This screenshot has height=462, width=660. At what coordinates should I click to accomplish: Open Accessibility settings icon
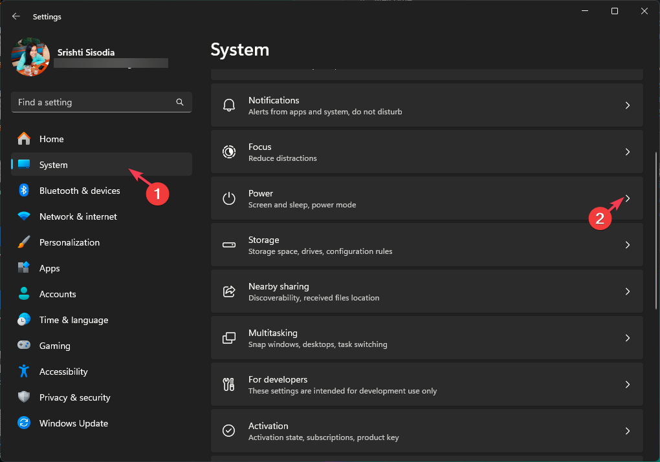coord(24,372)
